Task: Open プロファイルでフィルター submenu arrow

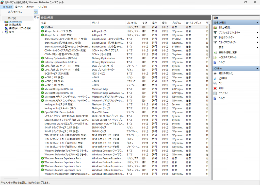Action: pyautogui.click(x=257, y=33)
